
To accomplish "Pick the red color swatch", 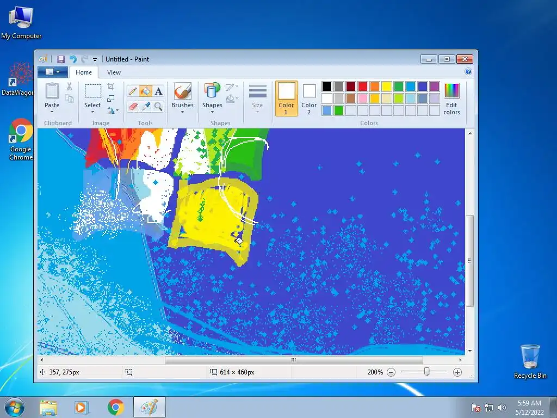I will pyautogui.click(x=363, y=87).
